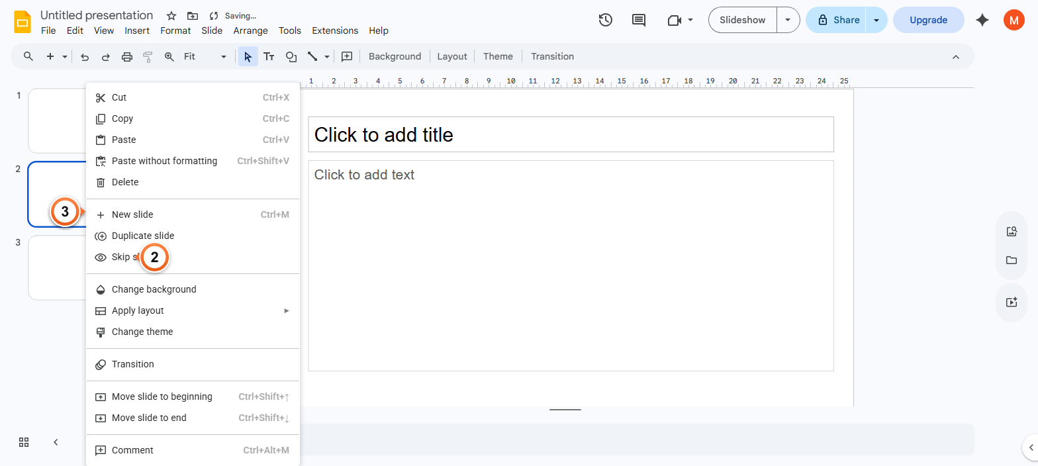Open the Fit zoom level dropdown
Screen dimensions: 1038x466
tap(205, 57)
